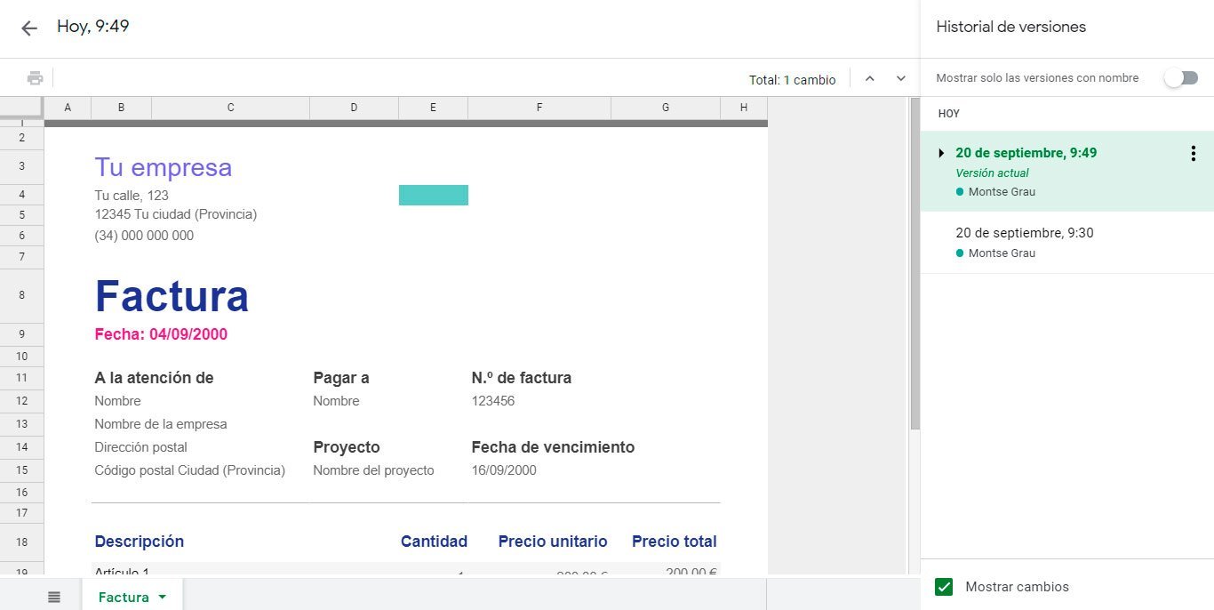
Task: Click row 8 header
Action: pyautogui.click(x=21, y=295)
